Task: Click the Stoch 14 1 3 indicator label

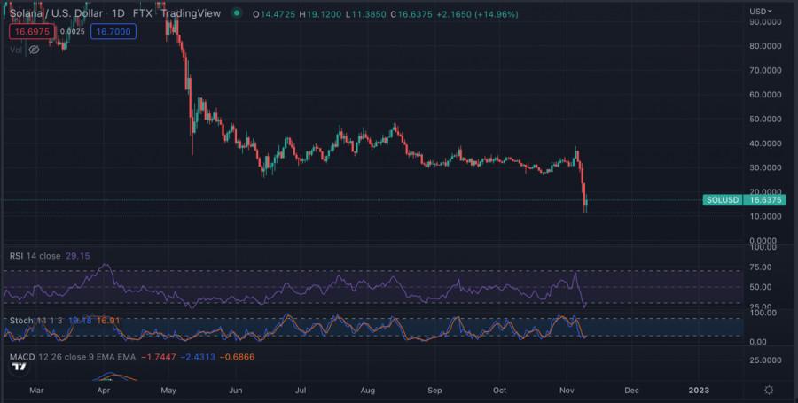Action: tap(35, 321)
